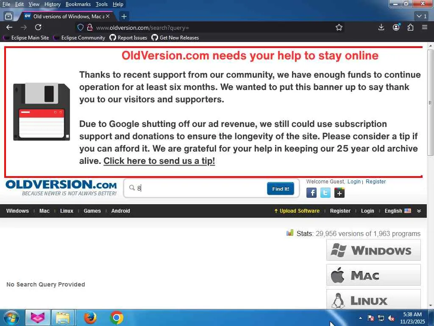This screenshot has width=434, height=326.
Task: Click the search magnifier icon in search box
Action: [x=132, y=188]
